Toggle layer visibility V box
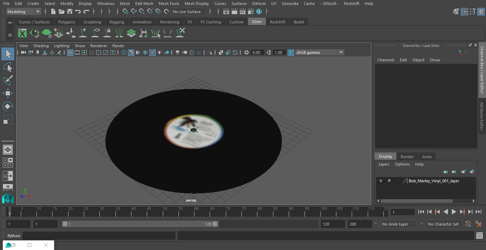The image size is (486, 250). tap(381, 181)
